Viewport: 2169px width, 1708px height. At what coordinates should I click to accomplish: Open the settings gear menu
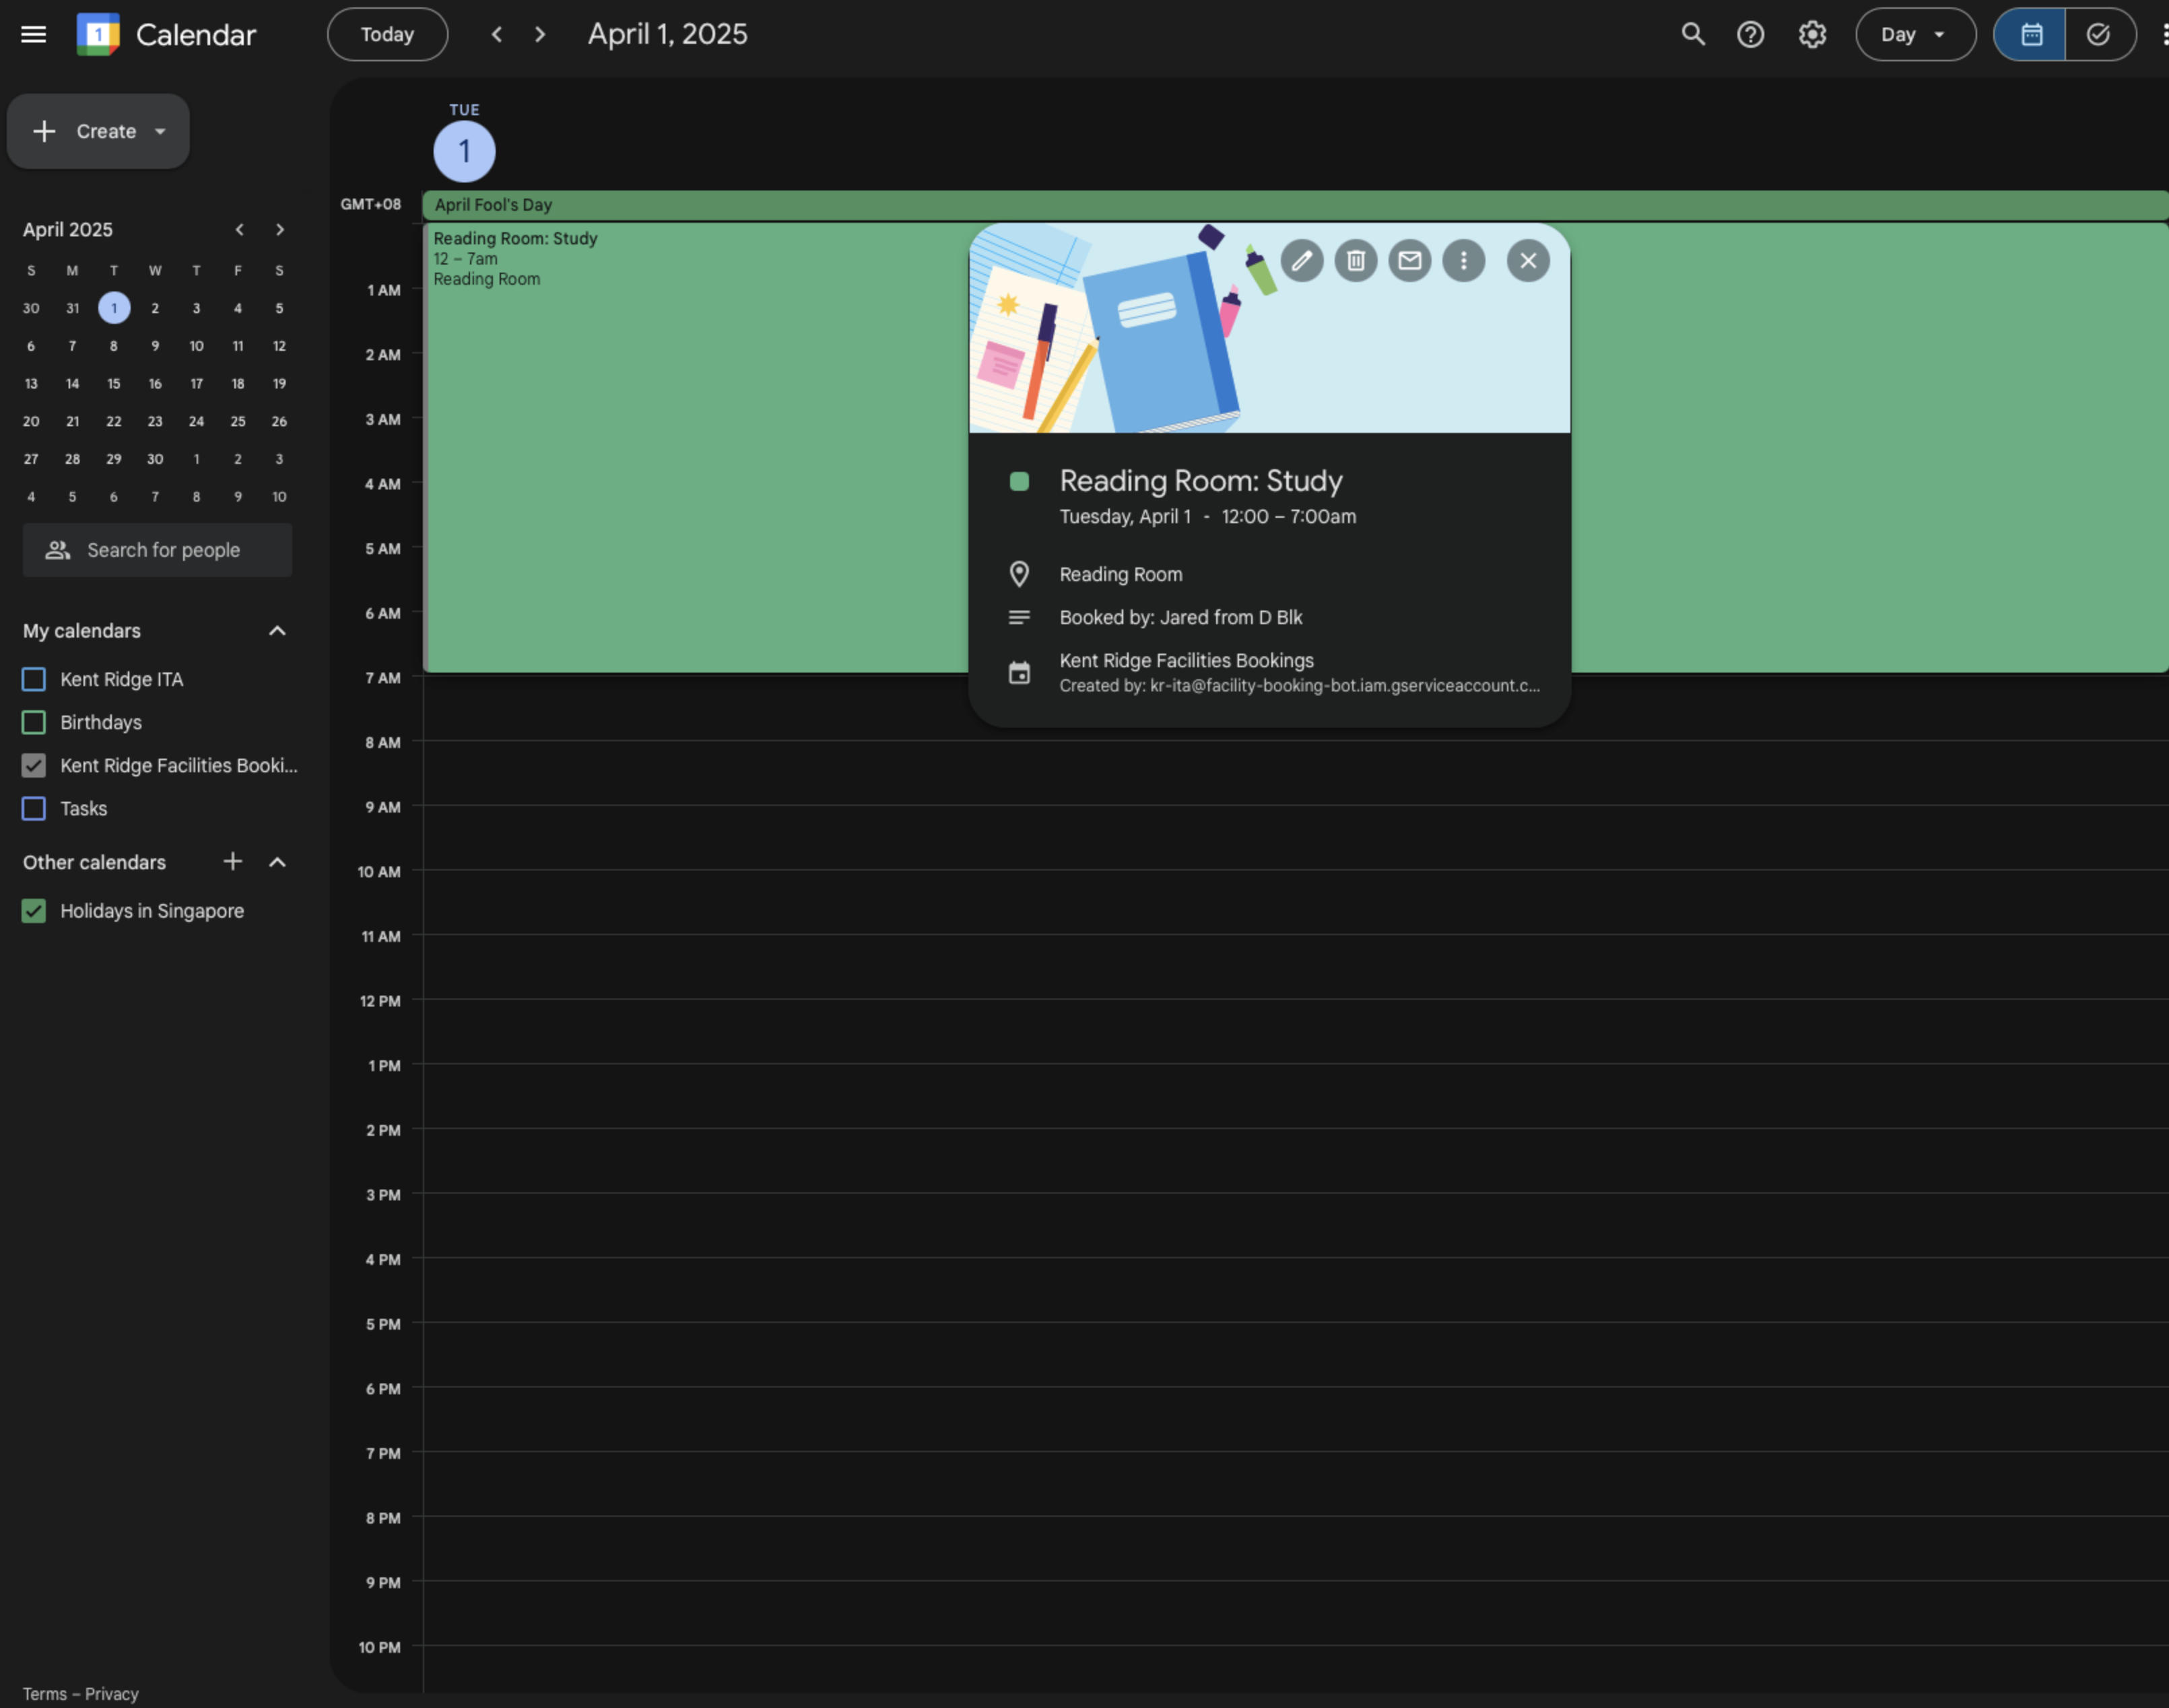click(x=1811, y=34)
